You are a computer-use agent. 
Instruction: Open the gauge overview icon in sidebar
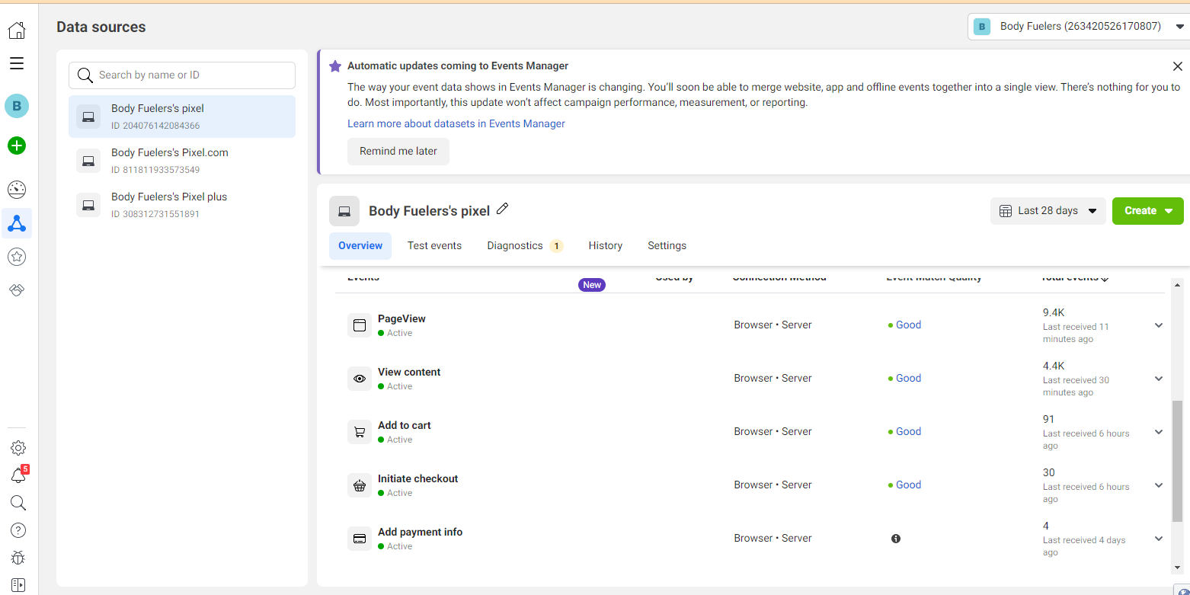click(17, 190)
